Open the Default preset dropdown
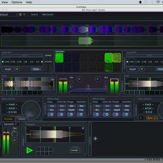Image resolution: width=163 pixels, height=163 pixels. coord(9,15)
